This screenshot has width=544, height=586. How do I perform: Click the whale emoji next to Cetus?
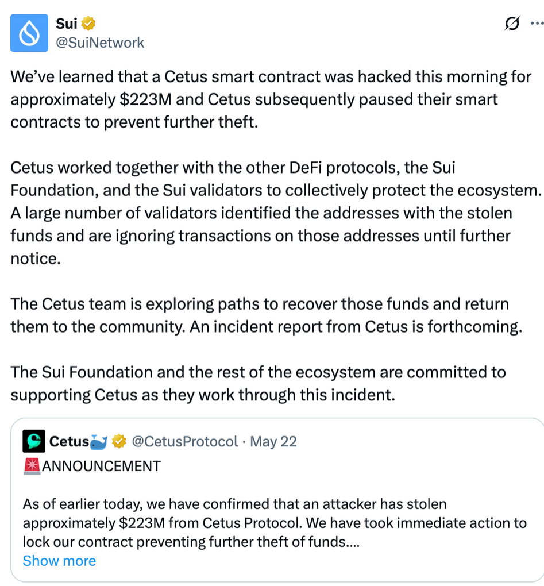pyautogui.click(x=98, y=441)
